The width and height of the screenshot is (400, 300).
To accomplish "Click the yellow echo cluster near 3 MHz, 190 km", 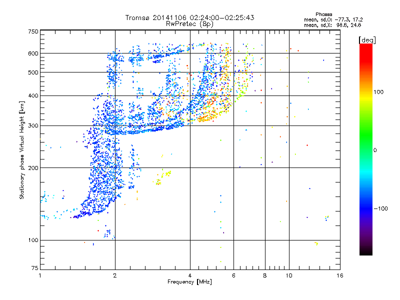I will 162,177.
